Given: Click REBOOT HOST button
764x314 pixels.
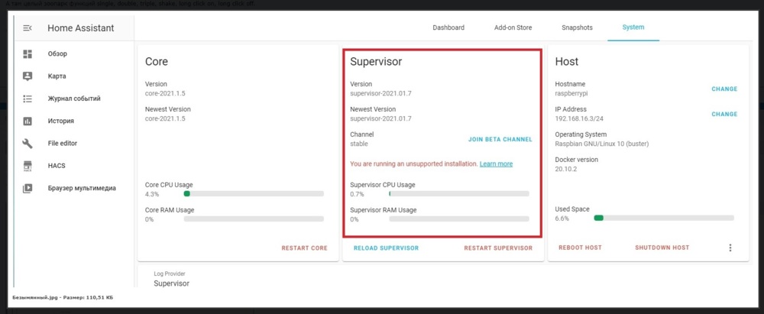Looking at the screenshot, I should [580, 248].
